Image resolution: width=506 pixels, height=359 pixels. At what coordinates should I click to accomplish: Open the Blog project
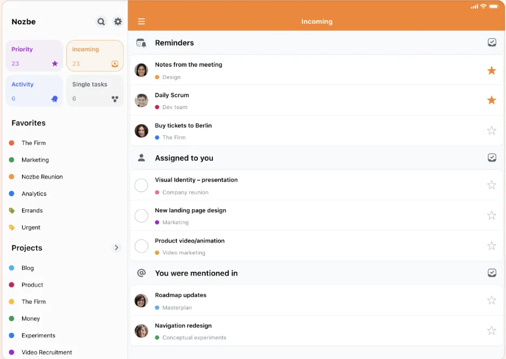(27, 268)
